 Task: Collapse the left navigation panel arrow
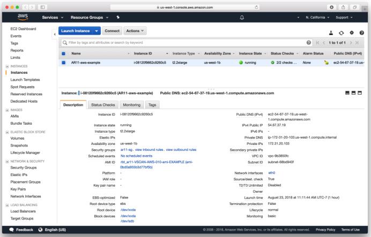[55, 34]
